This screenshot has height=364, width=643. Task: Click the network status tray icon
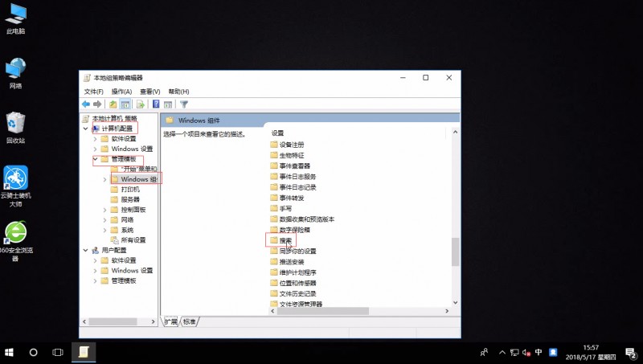[x=514, y=352]
